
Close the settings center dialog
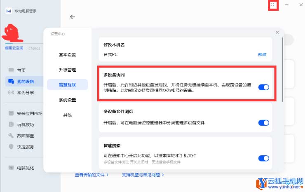click(277, 32)
